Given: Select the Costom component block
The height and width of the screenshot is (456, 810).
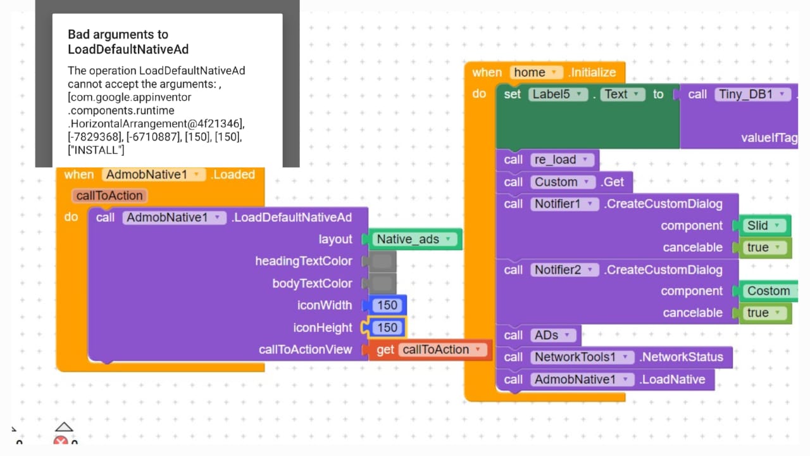Looking at the screenshot, I should [x=768, y=291].
